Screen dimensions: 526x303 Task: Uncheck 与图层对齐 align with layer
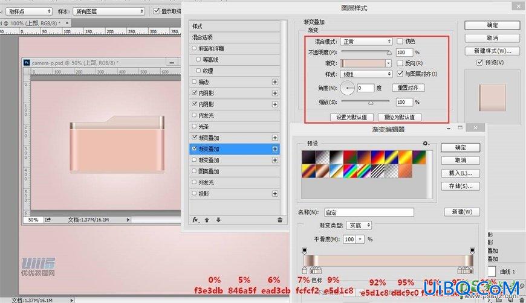pos(400,74)
